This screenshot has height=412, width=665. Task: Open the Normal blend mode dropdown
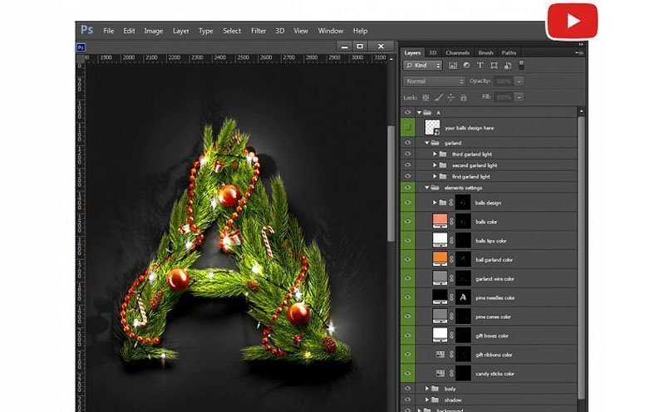[434, 81]
